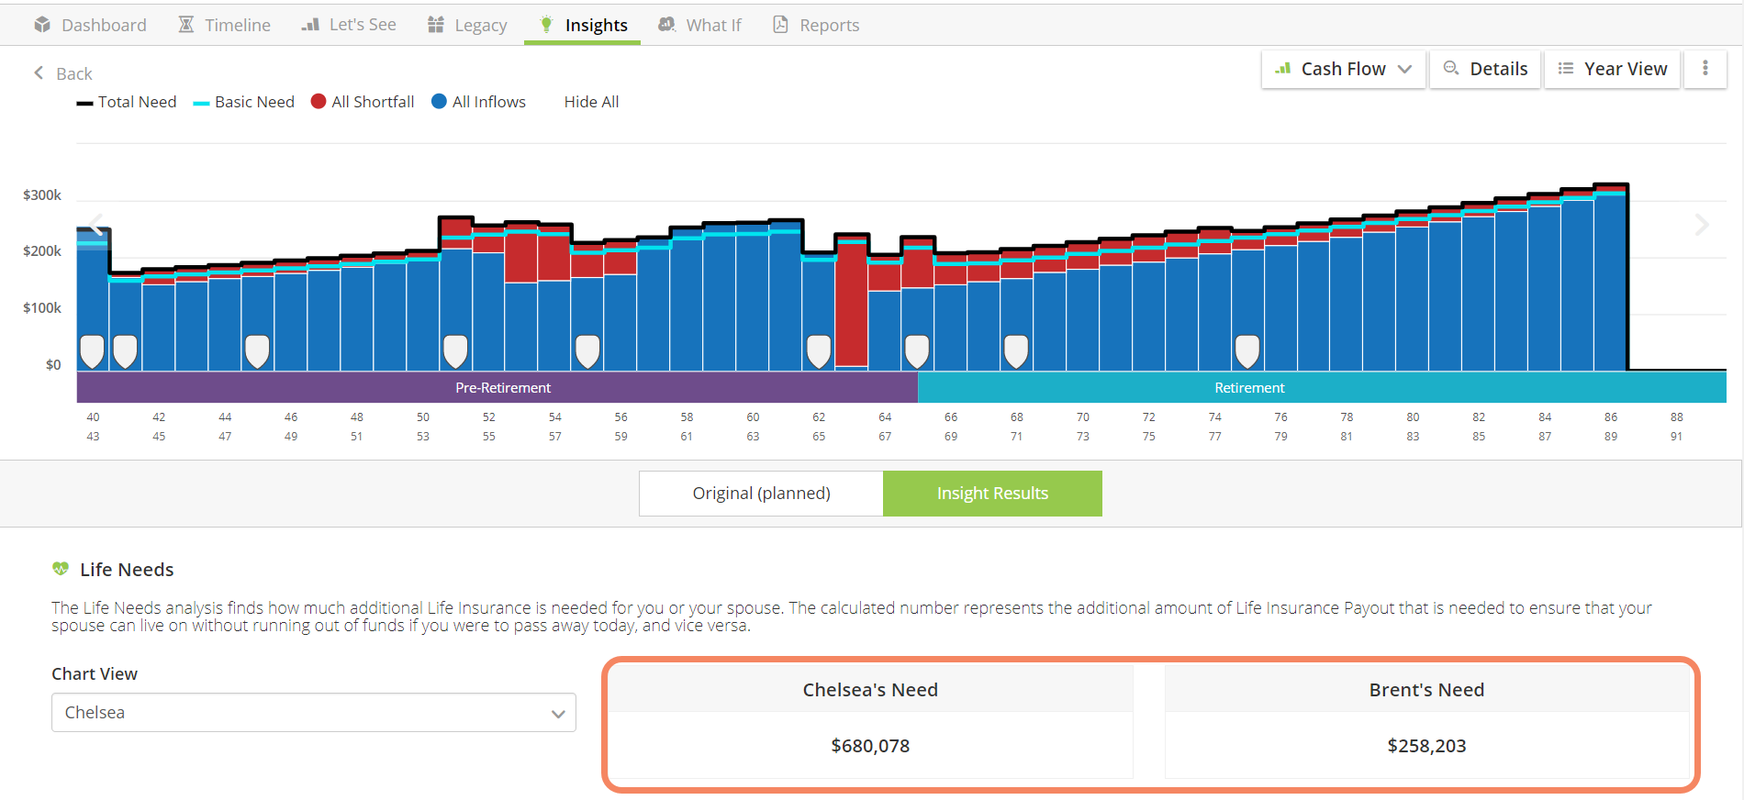Open the Chart View Chelsea dropdown
The width and height of the screenshot is (1744, 800).
(x=314, y=713)
